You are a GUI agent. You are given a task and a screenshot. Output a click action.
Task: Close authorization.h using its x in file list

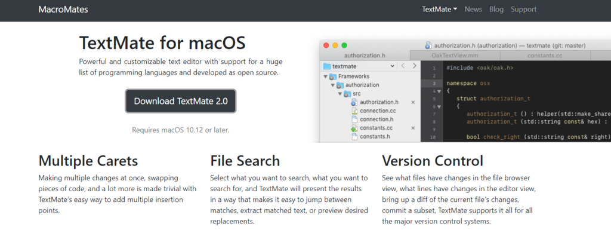(413, 102)
